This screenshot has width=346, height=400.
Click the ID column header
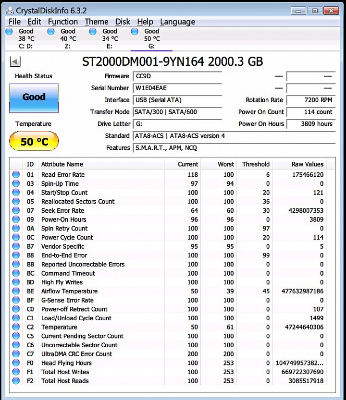click(30, 164)
